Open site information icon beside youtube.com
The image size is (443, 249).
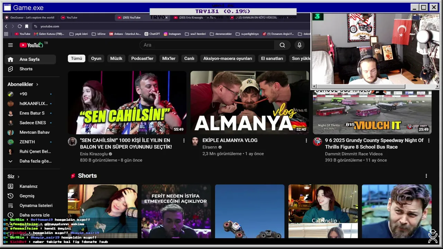[x=36, y=26]
